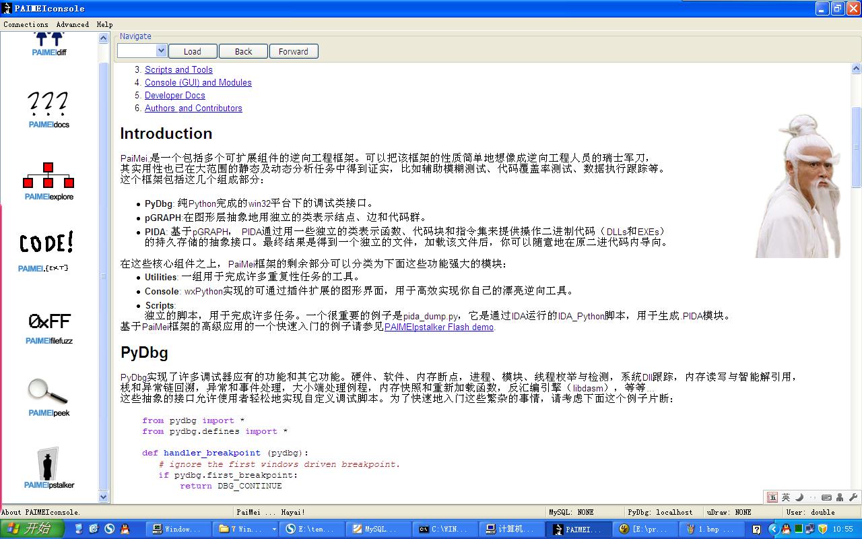Select the CODE! PAIMEI ext module
Viewport: 862px width, 539px height.
[46, 253]
